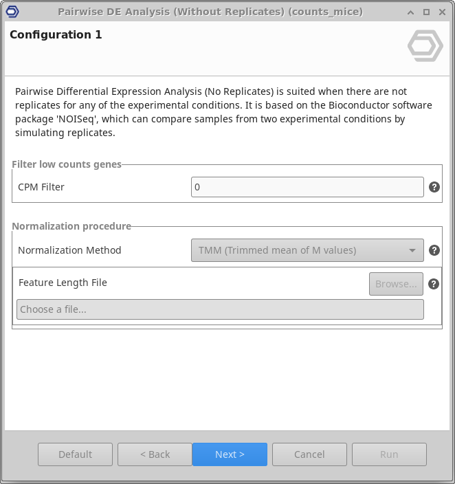This screenshot has width=455, height=484.
Task: Click the Default button
Action: (x=75, y=454)
